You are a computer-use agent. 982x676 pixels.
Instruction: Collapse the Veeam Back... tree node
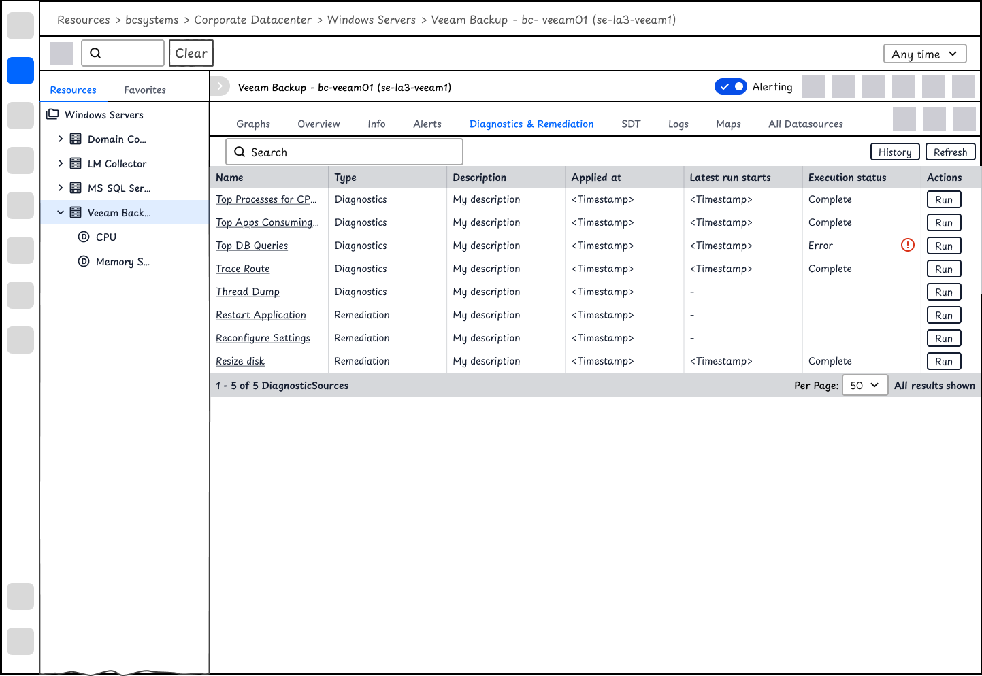pos(61,212)
